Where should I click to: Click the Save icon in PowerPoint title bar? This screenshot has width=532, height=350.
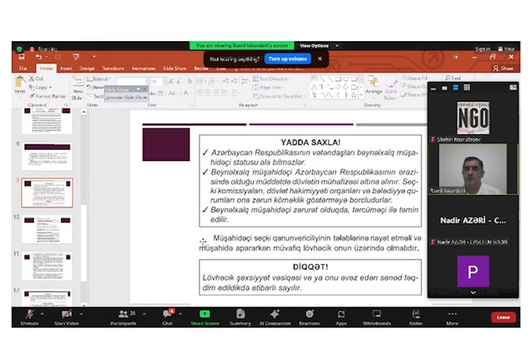(x=21, y=56)
